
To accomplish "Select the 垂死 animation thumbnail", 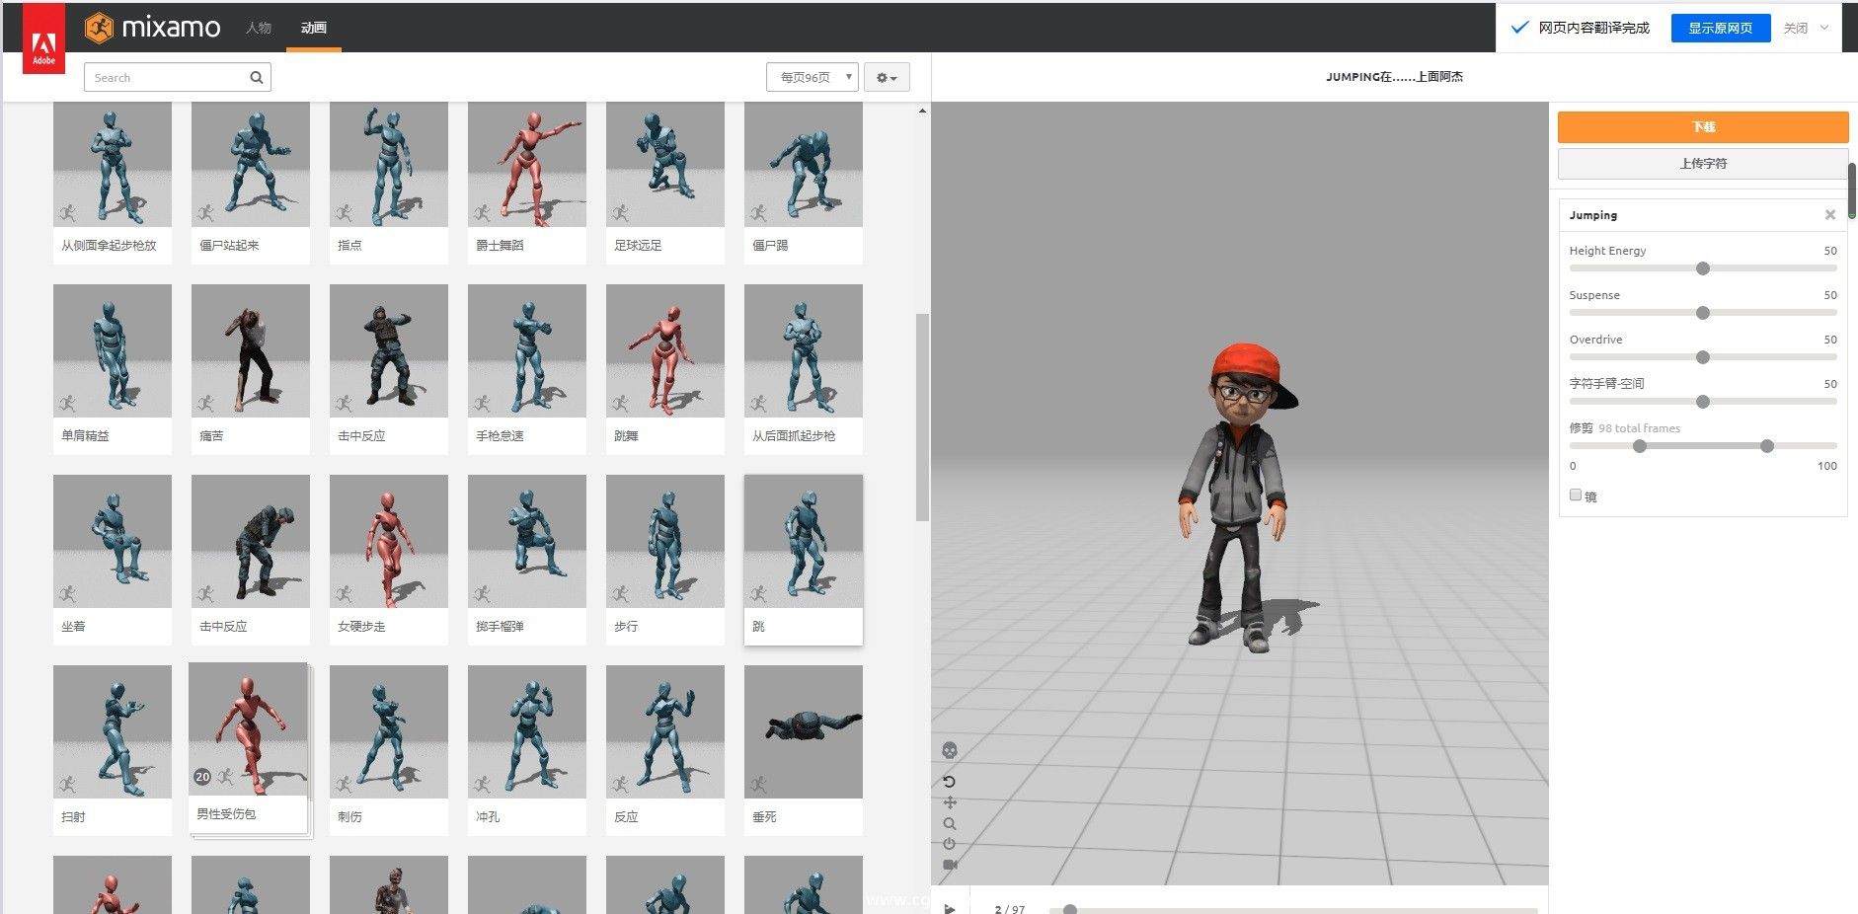I will point(804,731).
